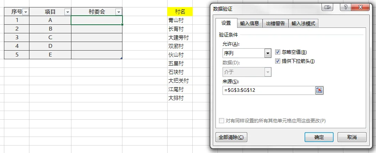Check 对有同样设置的所有其他单元格应用这些更改 box

pyautogui.click(x=221, y=120)
